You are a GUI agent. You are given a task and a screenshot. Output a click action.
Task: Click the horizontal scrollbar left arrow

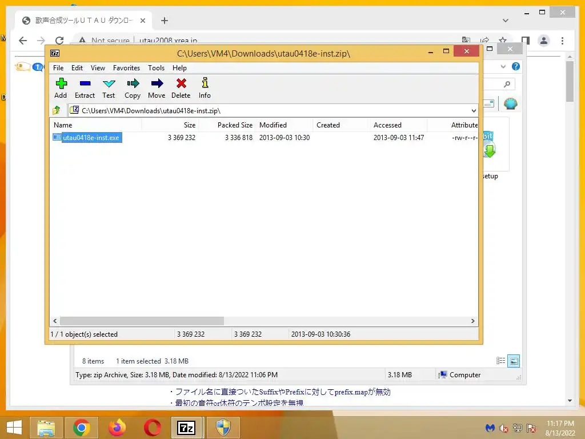pyautogui.click(x=55, y=321)
